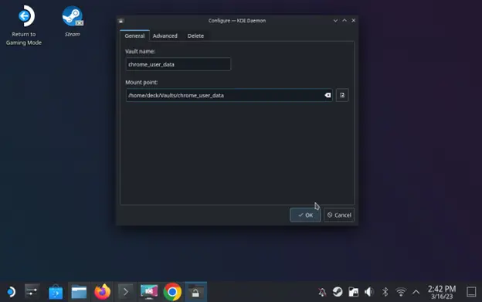Open Dolphin file manager from taskbar

pos(79,292)
